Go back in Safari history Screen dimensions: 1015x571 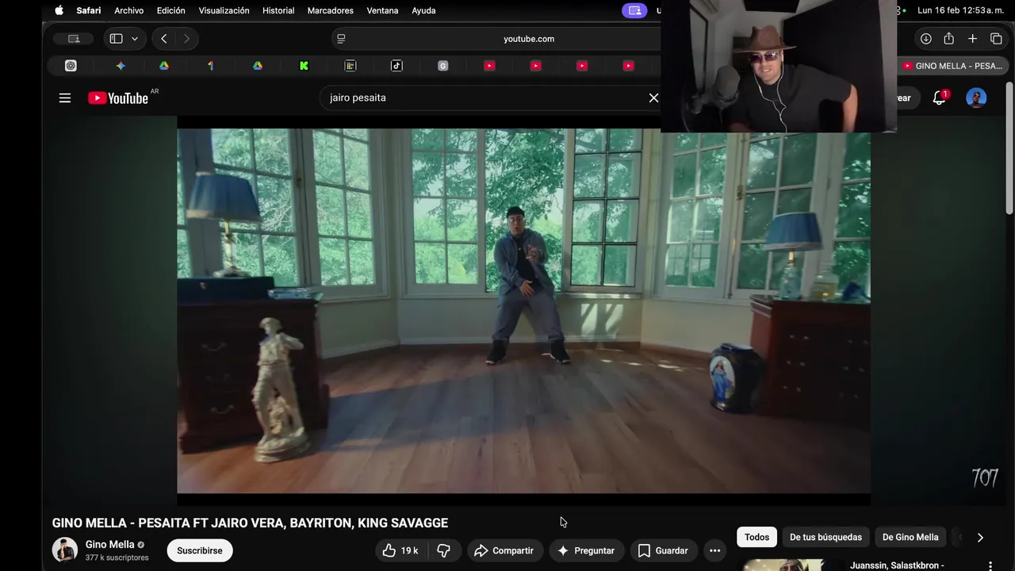(164, 38)
